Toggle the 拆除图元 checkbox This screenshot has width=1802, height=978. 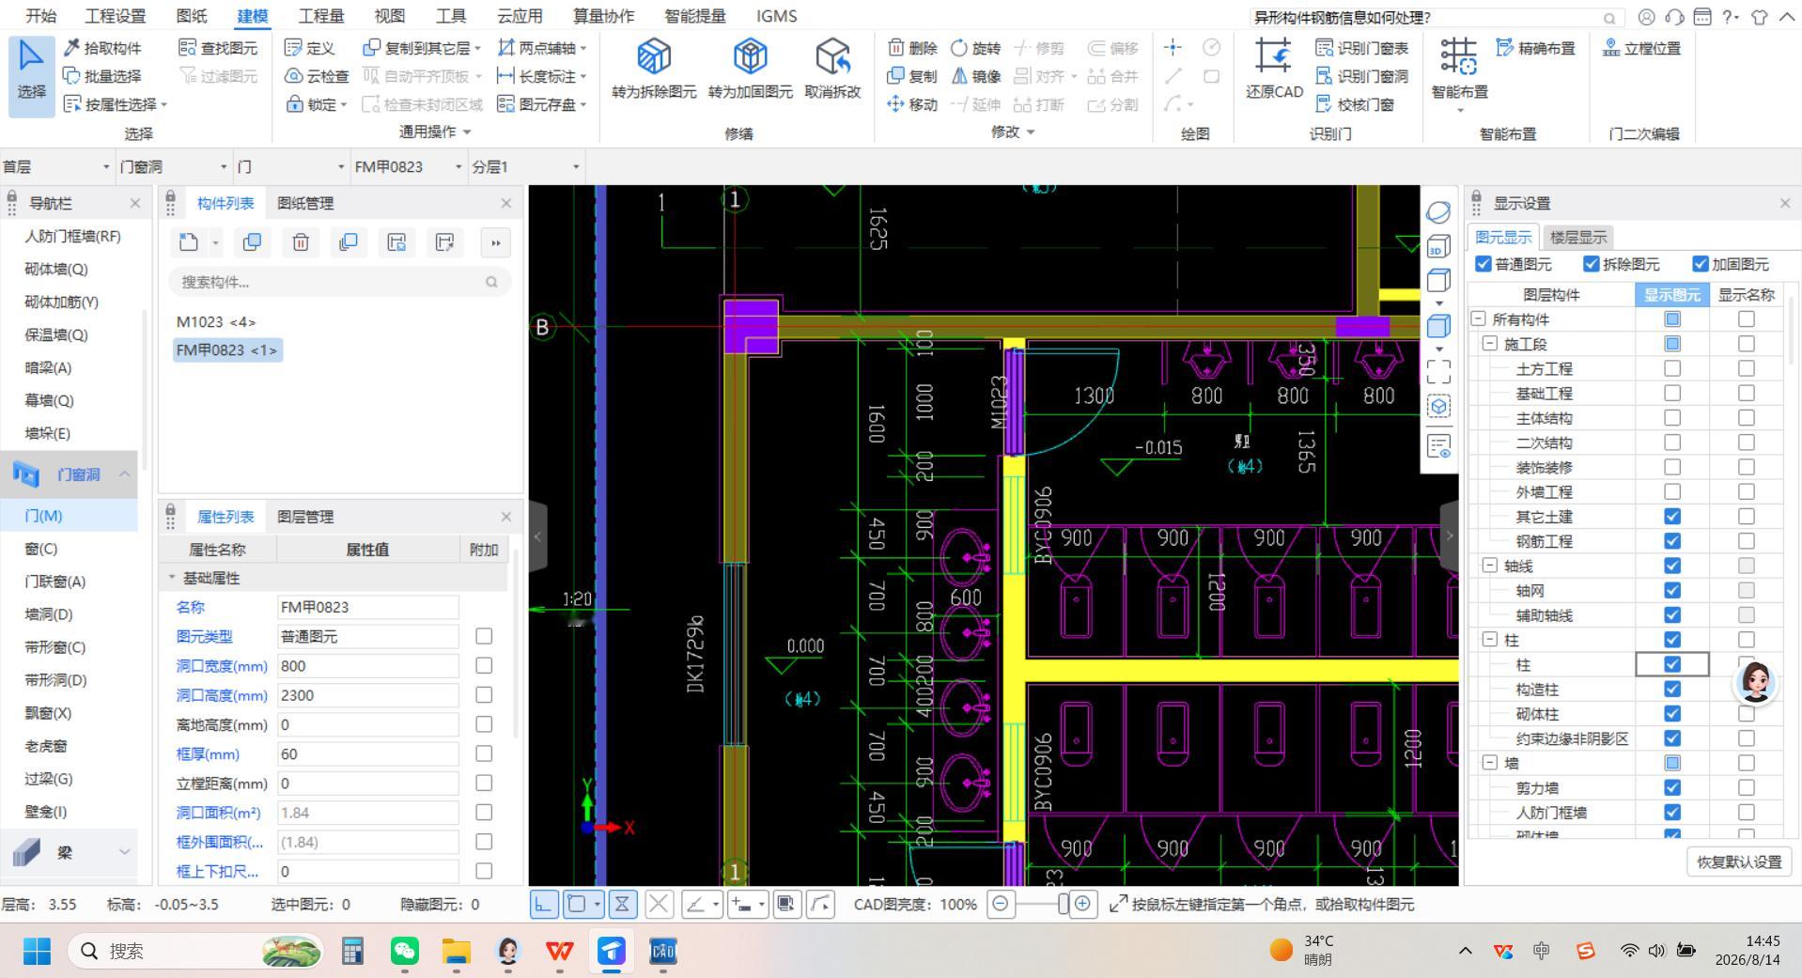pyautogui.click(x=1592, y=264)
